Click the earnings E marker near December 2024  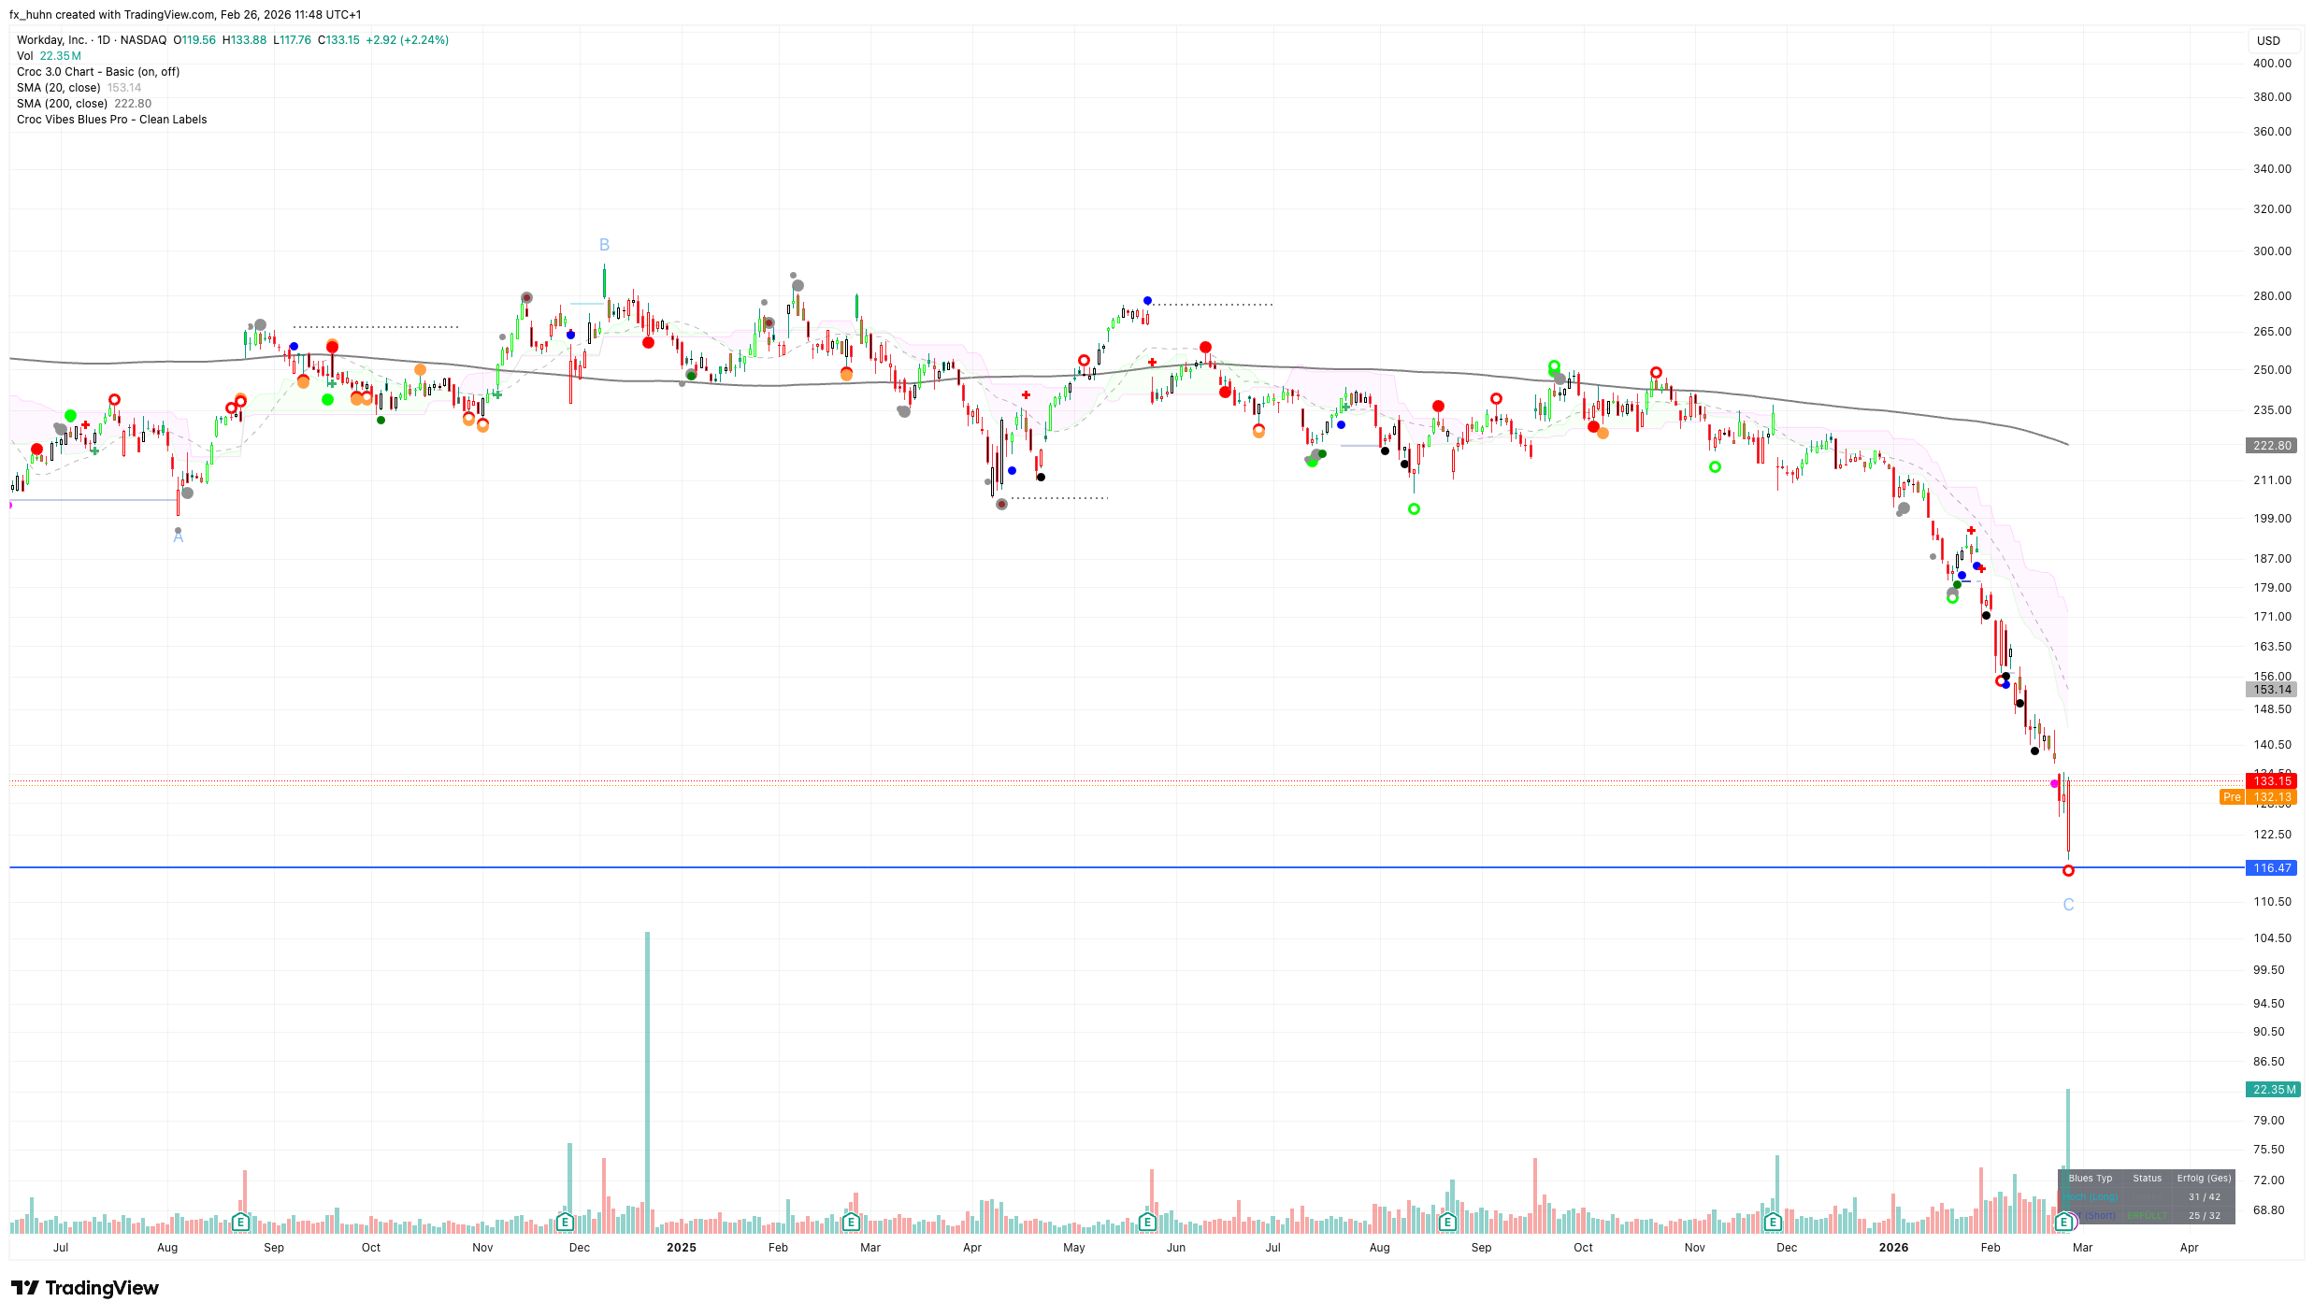[565, 1222]
